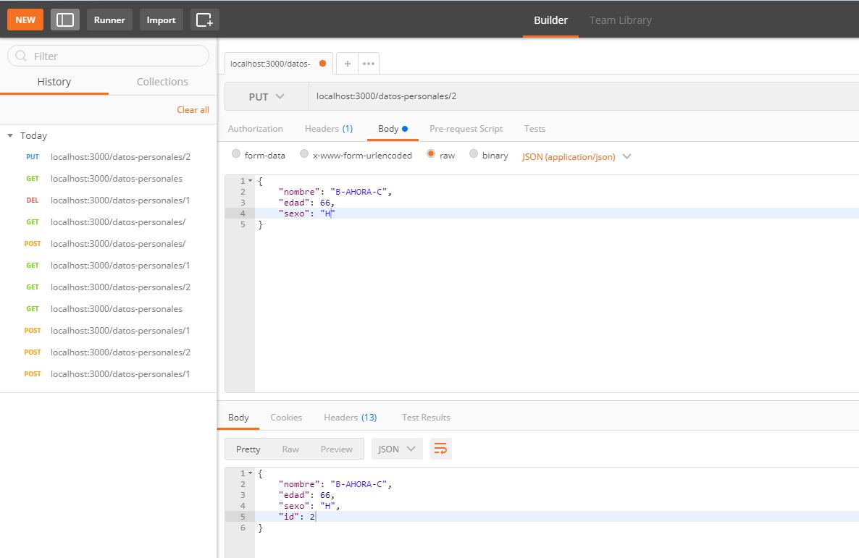The width and height of the screenshot is (859, 558).
Task: Click the request URL field
Action: [584, 96]
